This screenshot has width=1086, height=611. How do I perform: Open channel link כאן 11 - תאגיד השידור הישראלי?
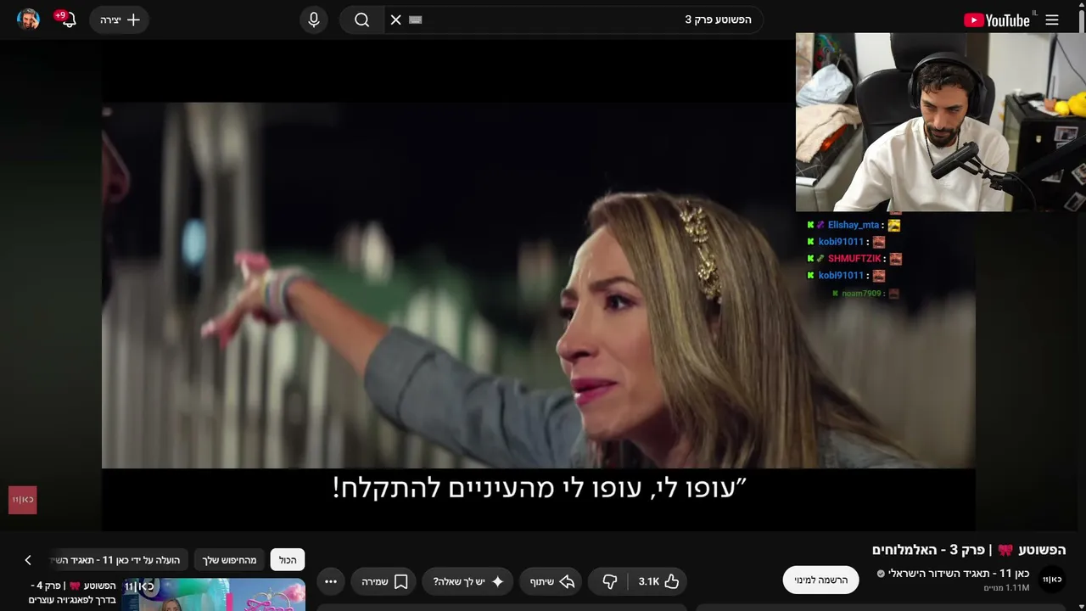[959, 574]
